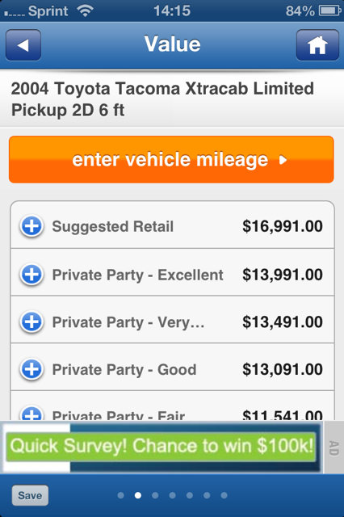
Task: Save this vehicle value
Action: (30, 495)
